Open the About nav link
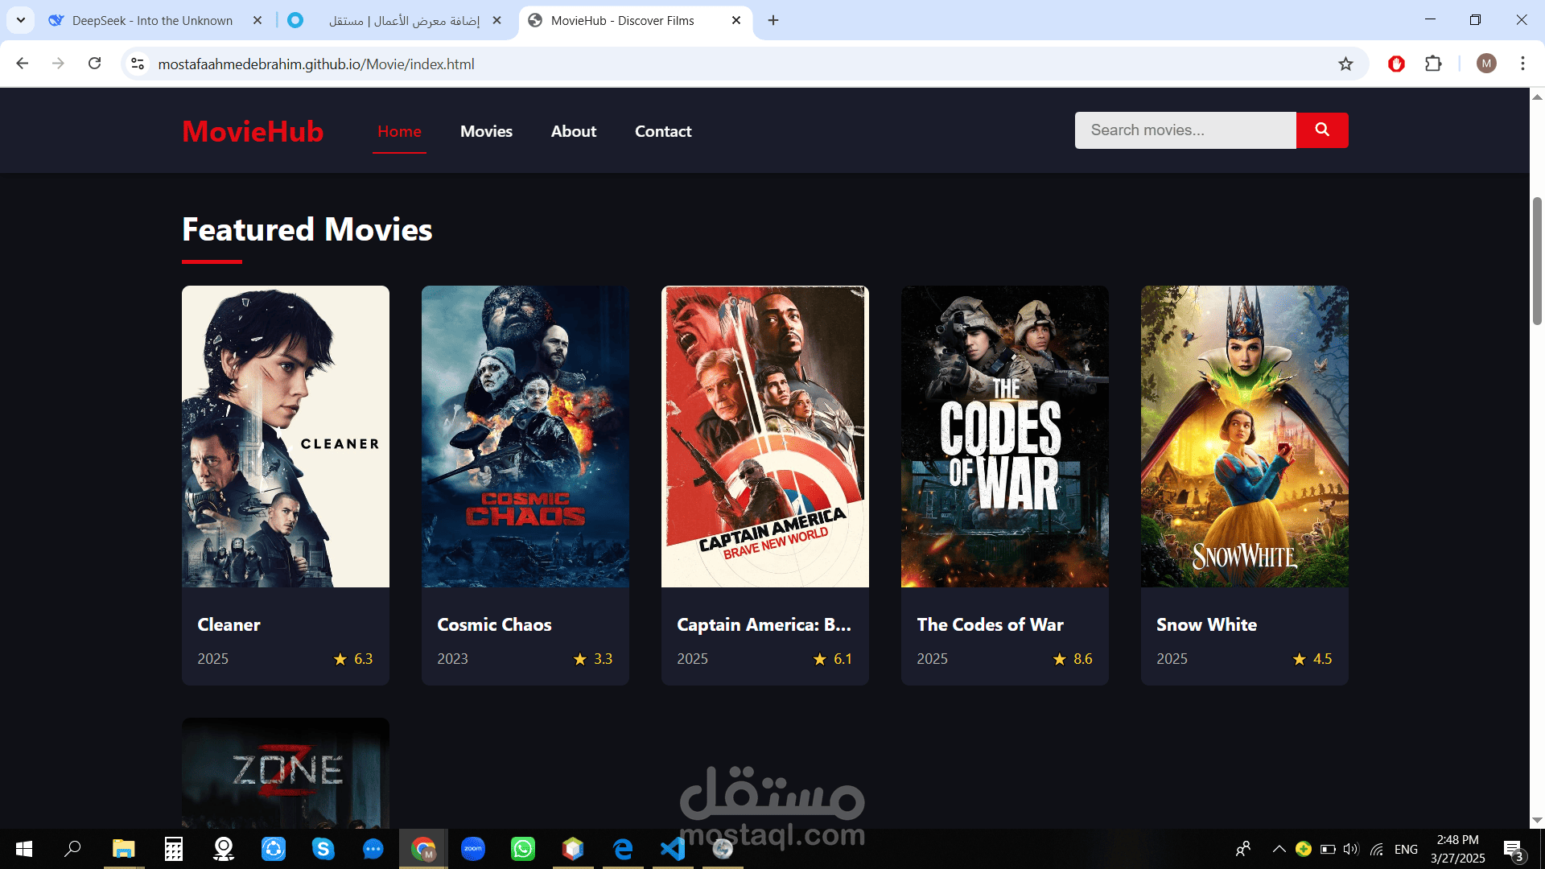 [574, 131]
